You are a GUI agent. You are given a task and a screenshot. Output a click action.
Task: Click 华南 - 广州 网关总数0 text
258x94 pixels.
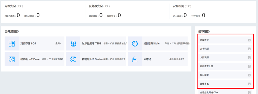point(53,59)
